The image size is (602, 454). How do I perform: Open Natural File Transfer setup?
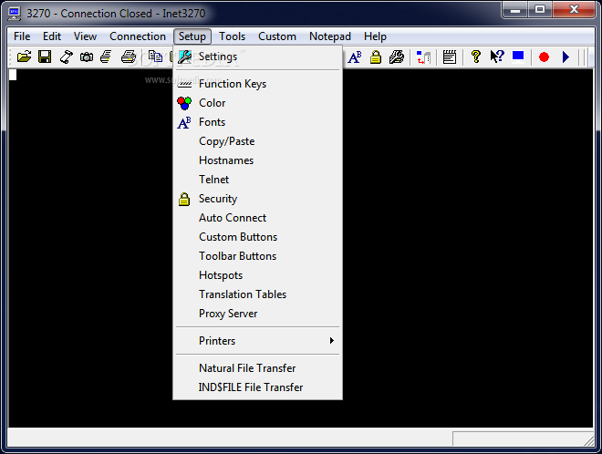pyautogui.click(x=257, y=368)
